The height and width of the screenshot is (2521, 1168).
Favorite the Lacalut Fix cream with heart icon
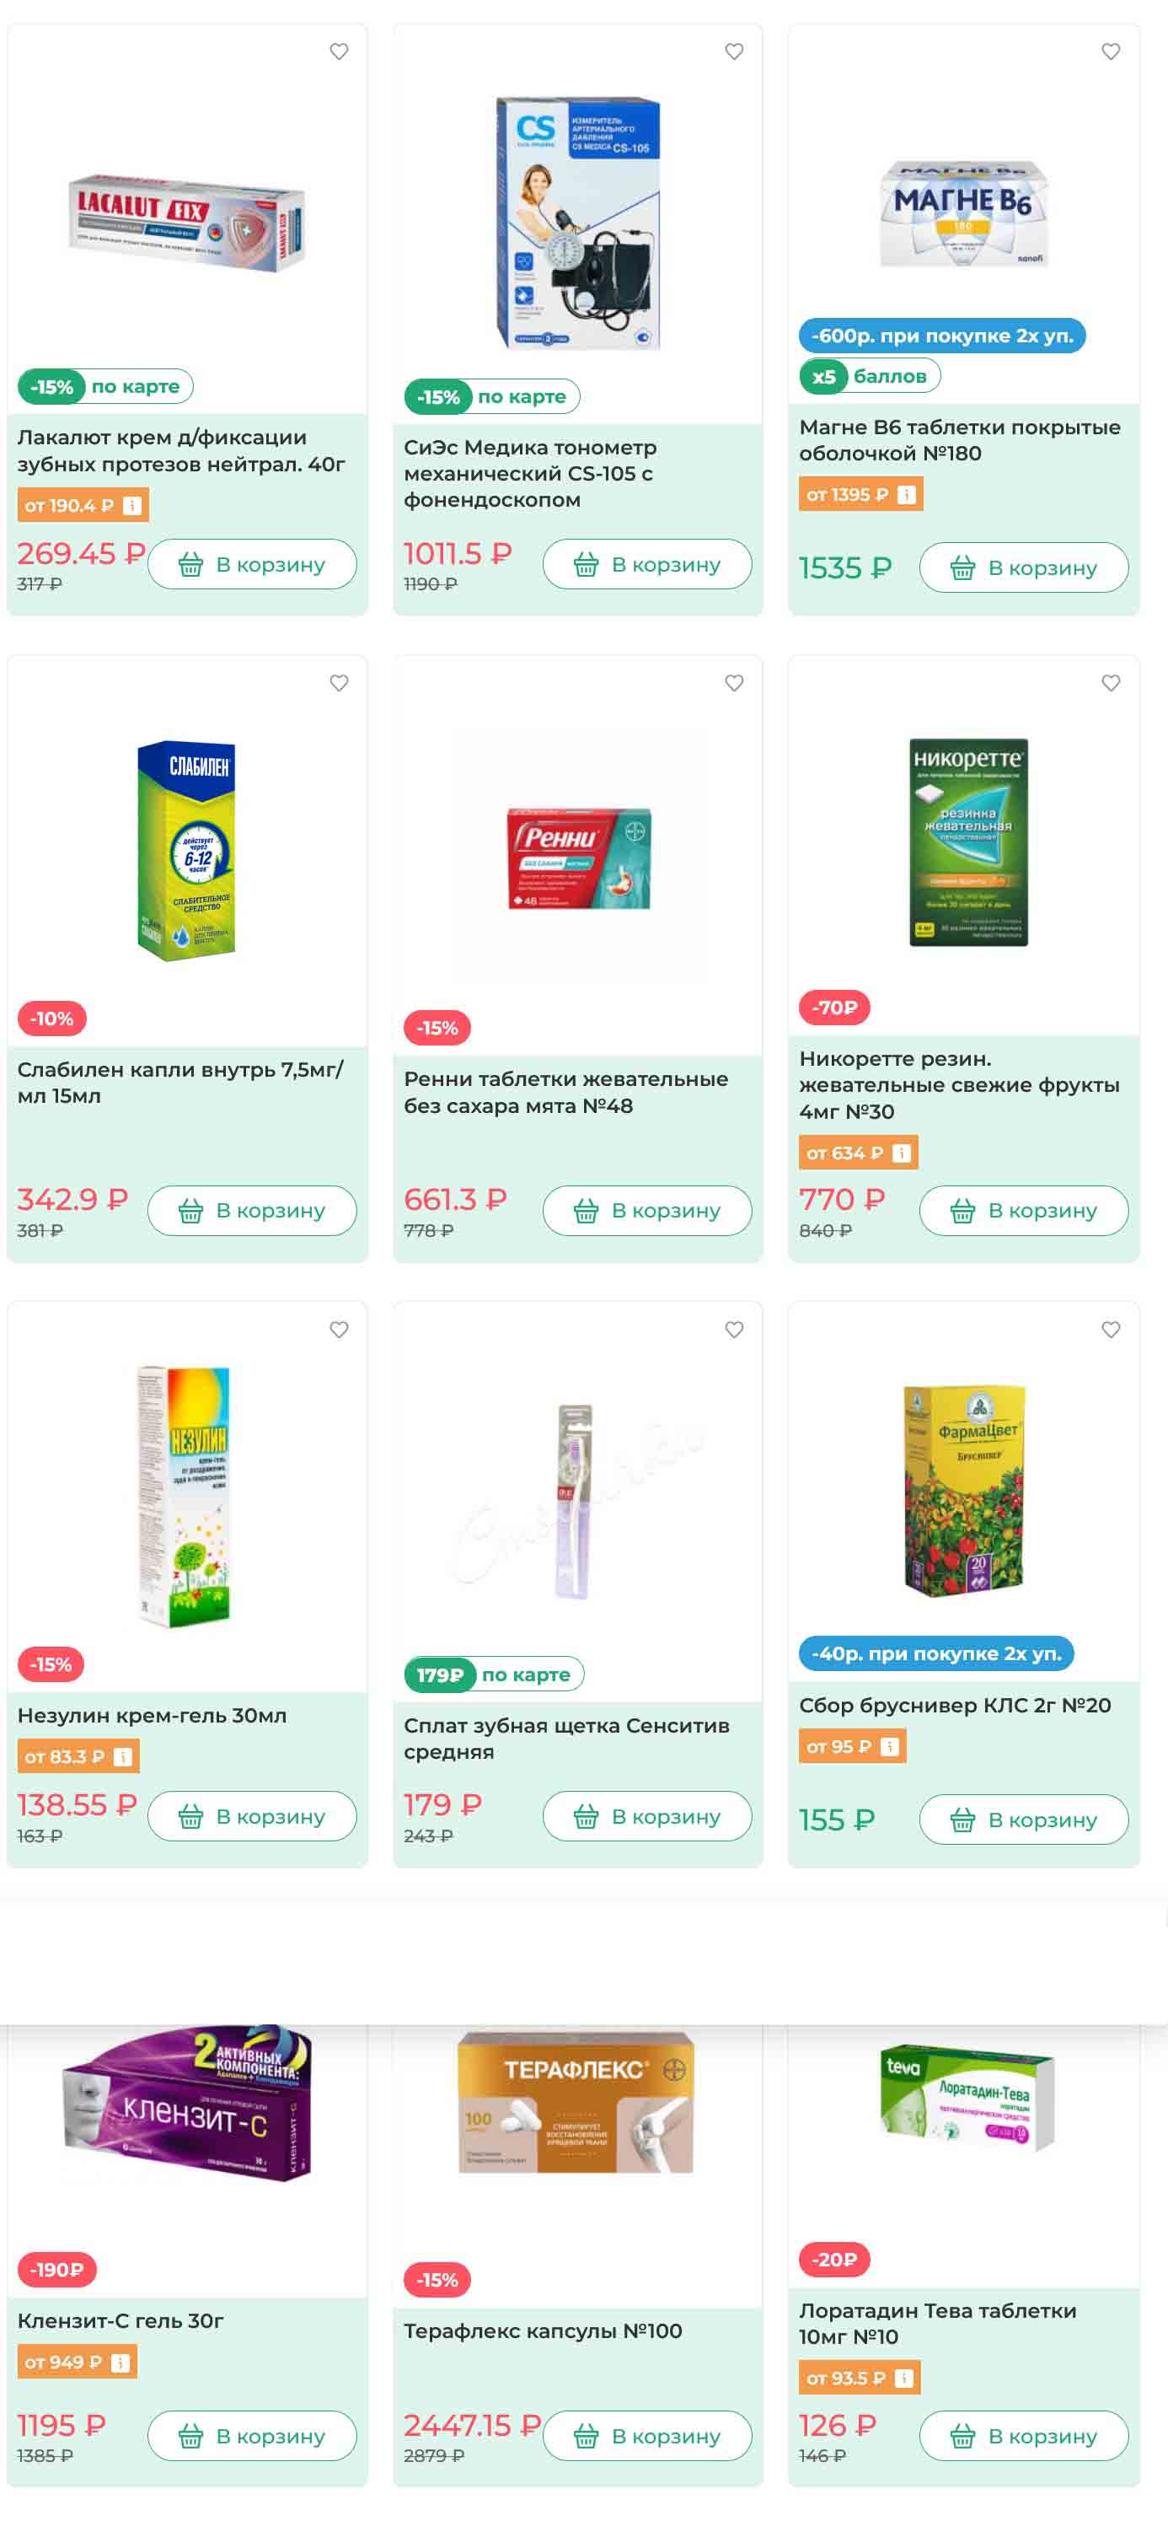[x=339, y=52]
